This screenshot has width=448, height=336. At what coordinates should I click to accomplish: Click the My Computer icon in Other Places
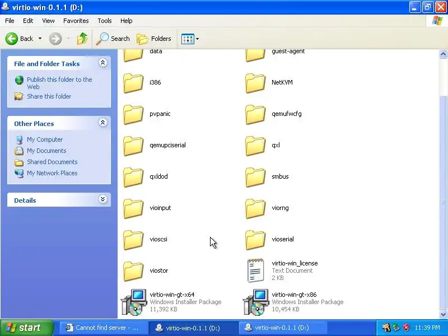pos(19,139)
